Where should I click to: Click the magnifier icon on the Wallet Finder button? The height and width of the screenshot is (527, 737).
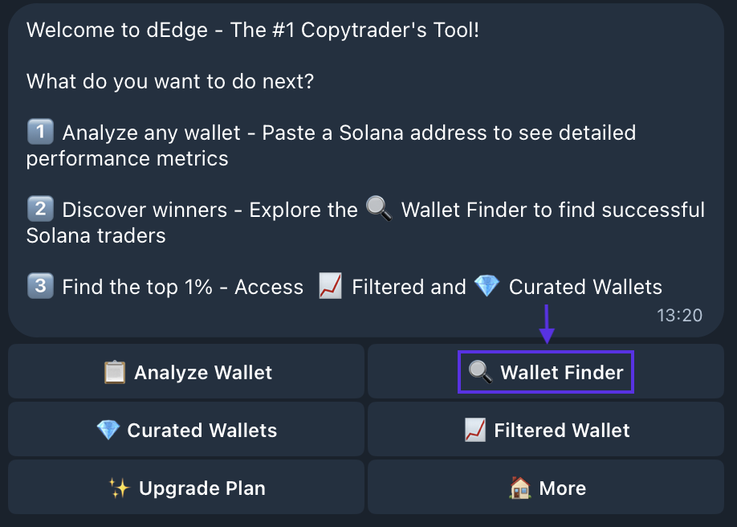click(480, 373)
